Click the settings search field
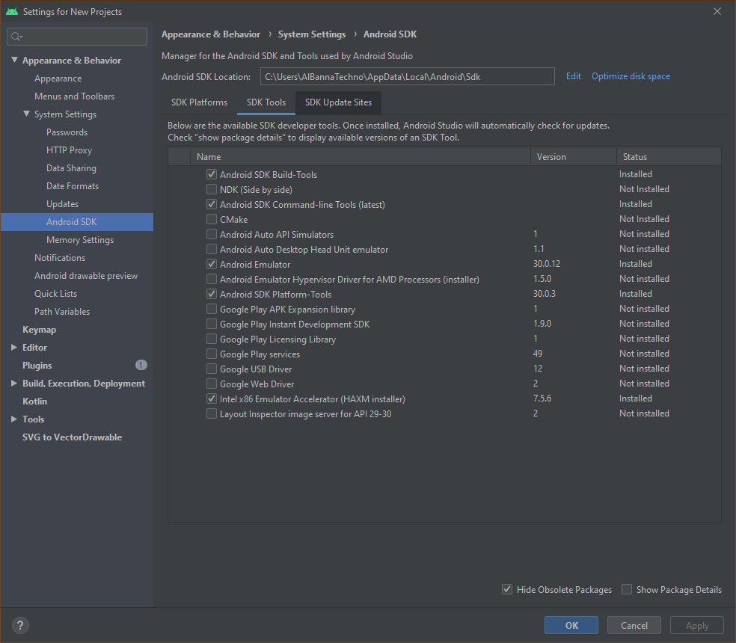The image size is (736, 643). 77,37
